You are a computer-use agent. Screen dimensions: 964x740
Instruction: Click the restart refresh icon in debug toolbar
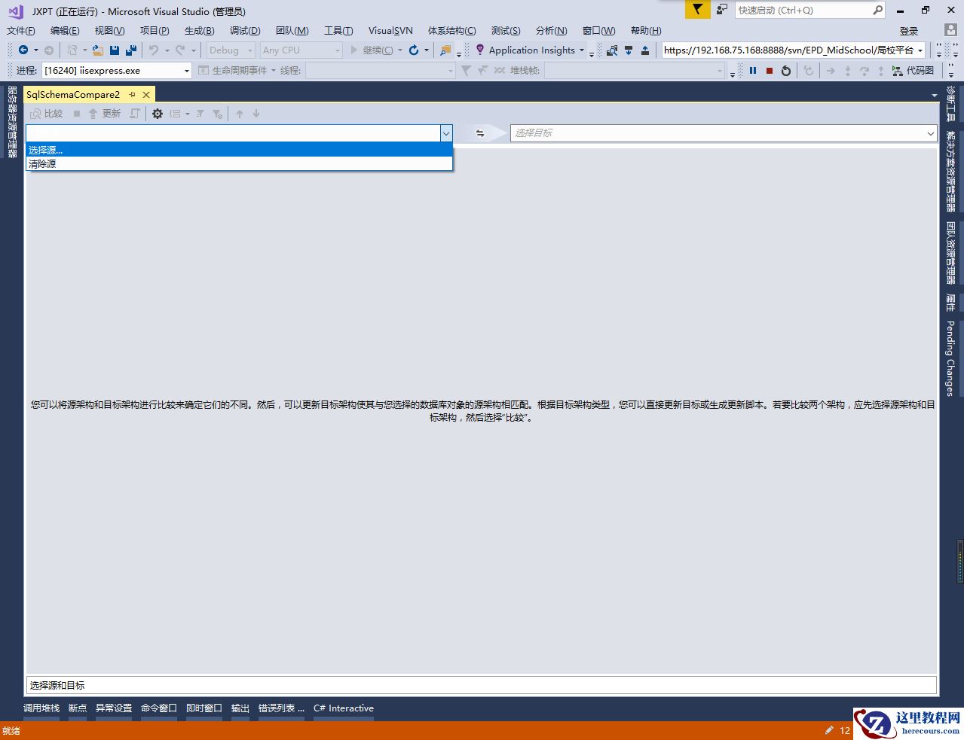click(414, 50)
